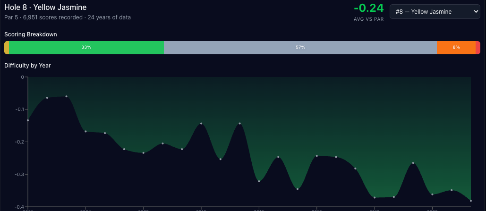Select the last data point on chart
This screenshot has width=486, height=211.
pyautogui.click(x=471, y=201)
